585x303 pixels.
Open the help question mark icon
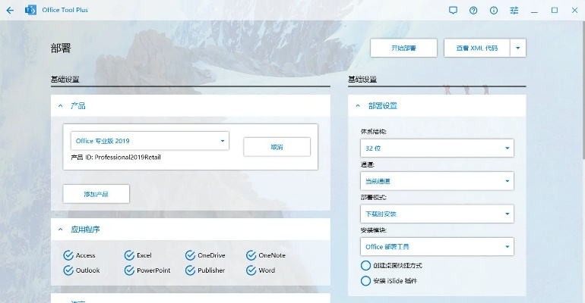coord(473,11)
